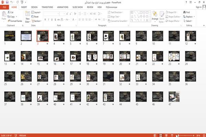Image resolution: width=206 pixels, height=137 pixels.
Task: Add a New Slide
Action: 27,17
